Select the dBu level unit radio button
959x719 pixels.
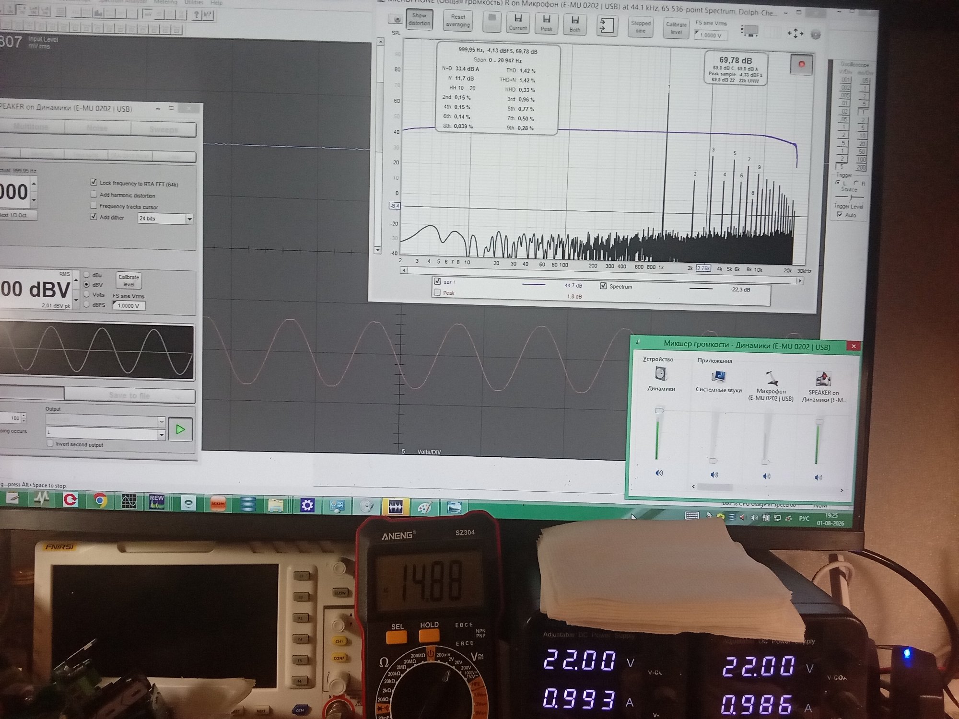tap(87, 275)
